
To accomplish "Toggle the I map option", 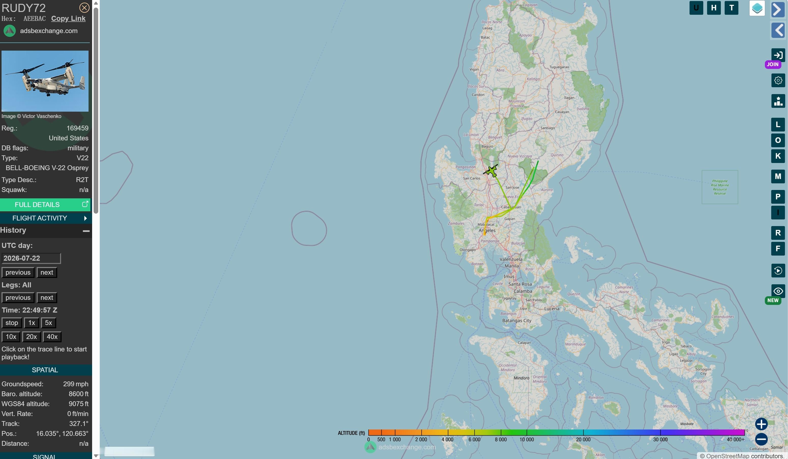I will pos(778,213).
